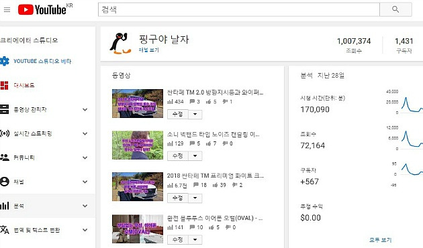The image size is (423, 248).
Task: Open 소니 넥밴드 video thumbnail
Action: pos(138,145)
